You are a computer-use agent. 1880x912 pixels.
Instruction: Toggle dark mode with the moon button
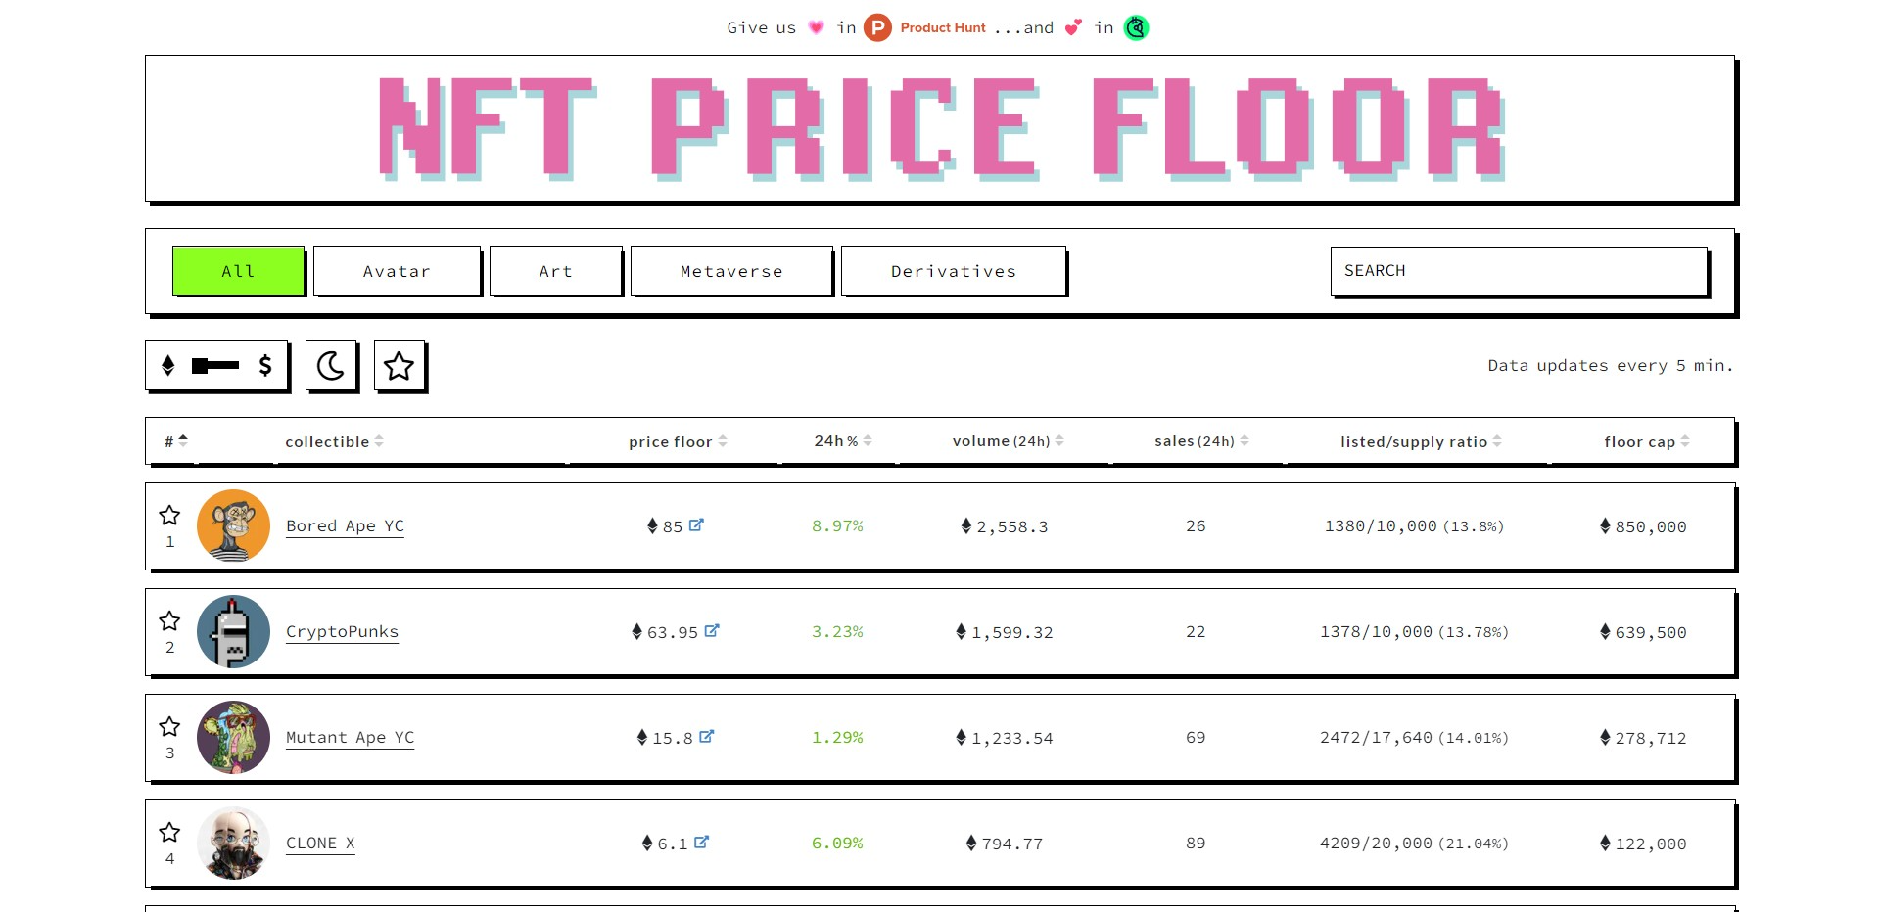click(331, 366)
